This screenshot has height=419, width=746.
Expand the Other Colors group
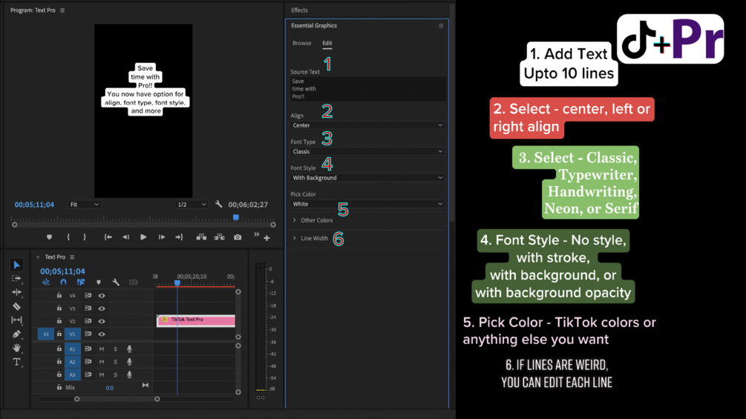[295, 220]
